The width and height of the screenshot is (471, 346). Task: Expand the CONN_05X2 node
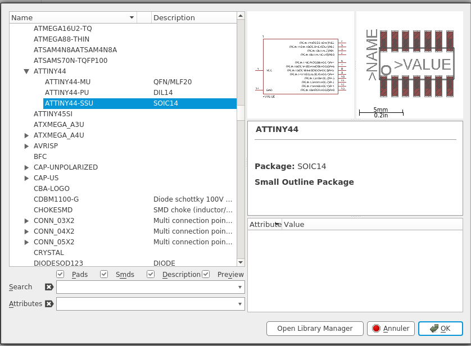tap(26, 242)
